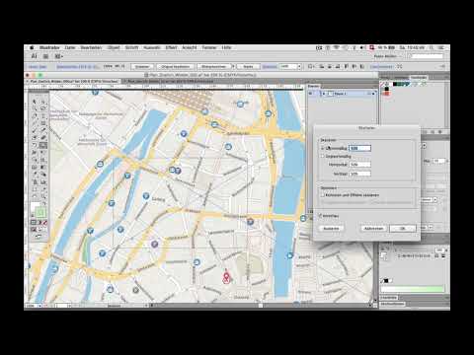This screenshot has width=474, height=355.
Task: Select the Rotate tool
Action: click(35, 145)
